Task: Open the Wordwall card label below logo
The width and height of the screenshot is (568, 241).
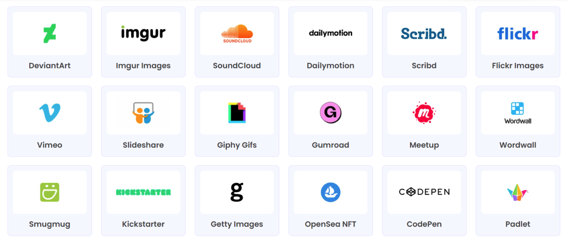Action: 518,145
